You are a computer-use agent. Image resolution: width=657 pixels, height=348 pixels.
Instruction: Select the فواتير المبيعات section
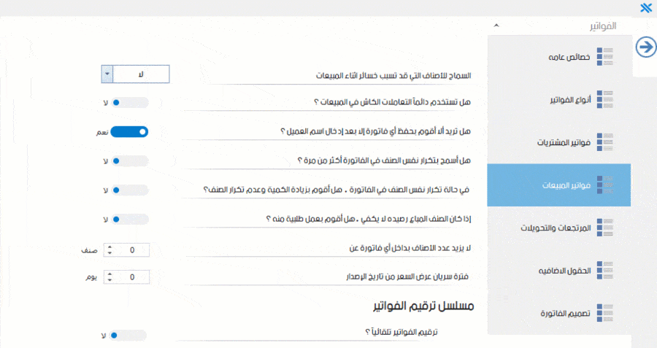[559, 185]
